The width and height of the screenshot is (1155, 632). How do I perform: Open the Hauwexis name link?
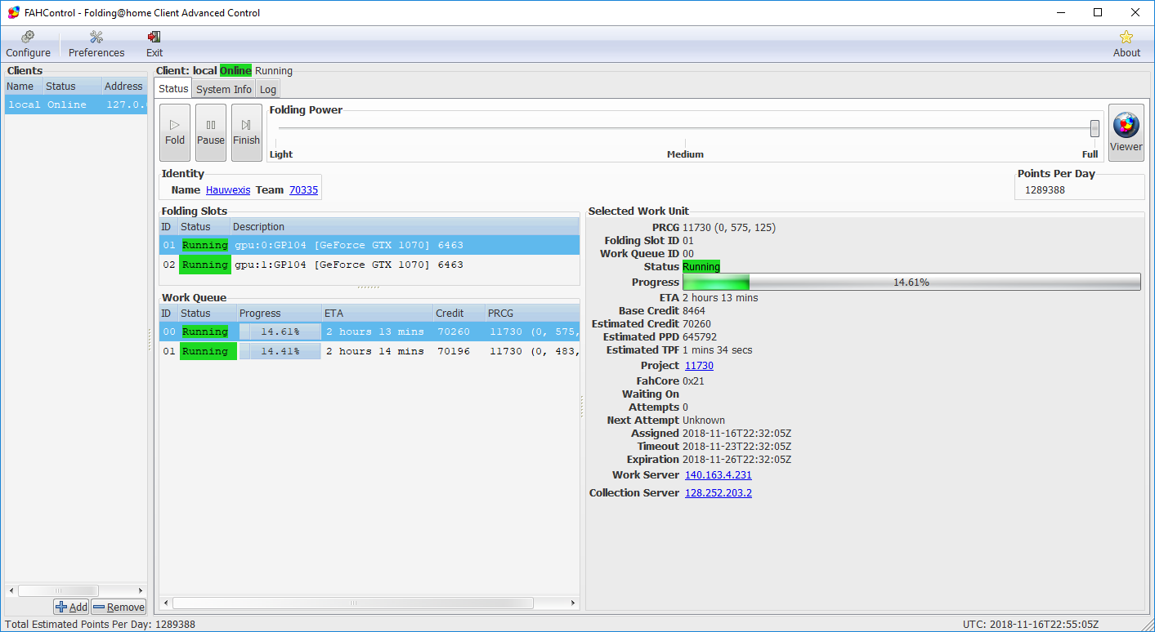coord(228,189)
